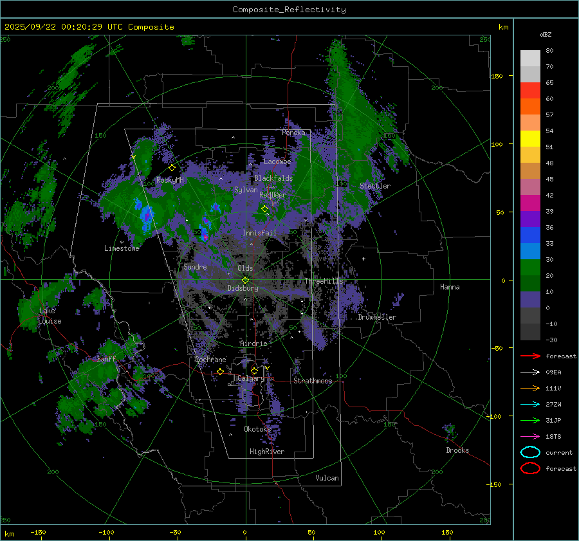Pick the bright red swatch in dBZ scale
This screenshot has height=541, width=579.
pyautogui.click(x=530, y=91)
